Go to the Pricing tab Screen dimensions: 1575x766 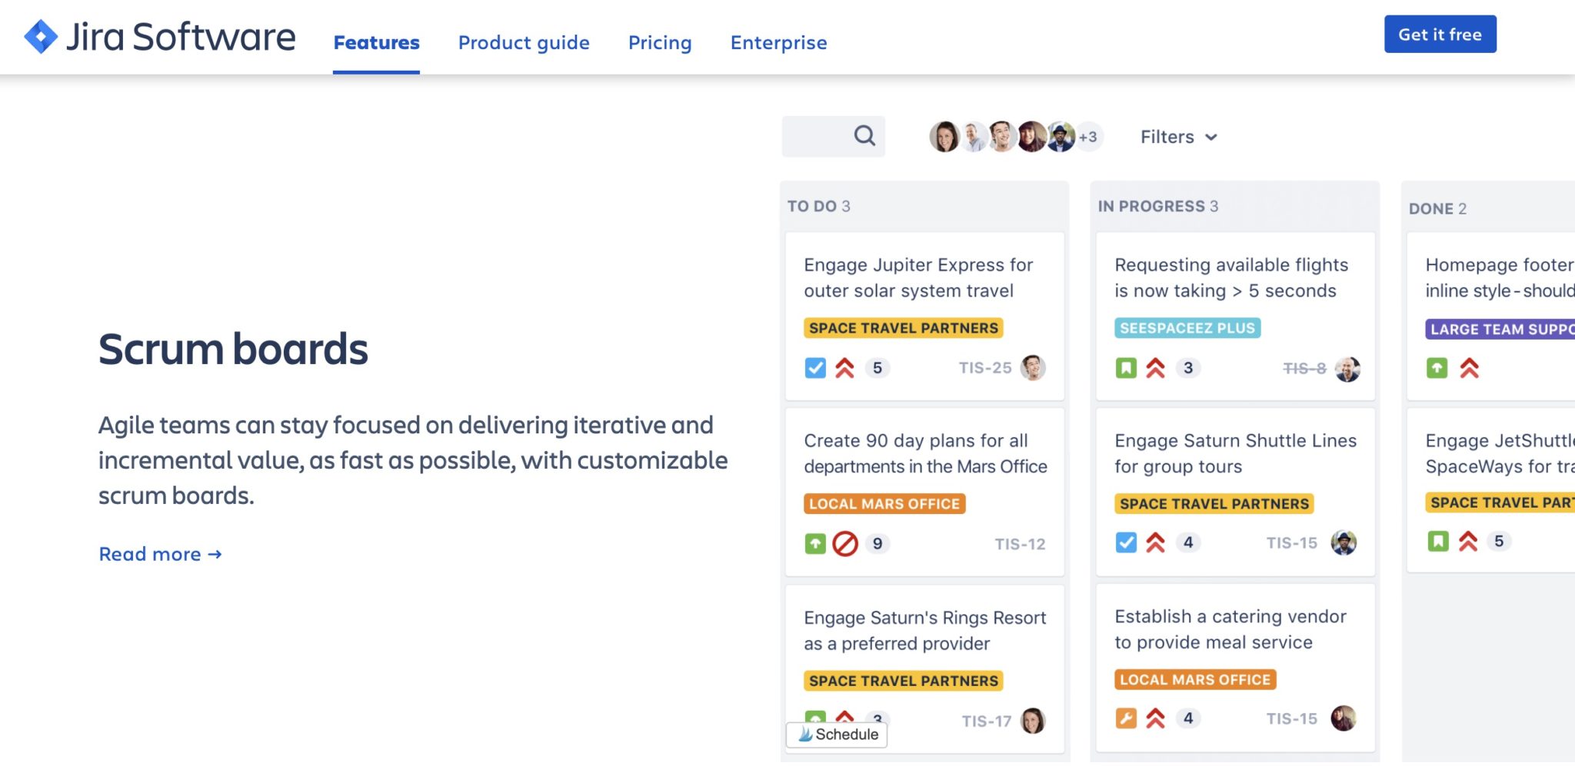point(660,42)
